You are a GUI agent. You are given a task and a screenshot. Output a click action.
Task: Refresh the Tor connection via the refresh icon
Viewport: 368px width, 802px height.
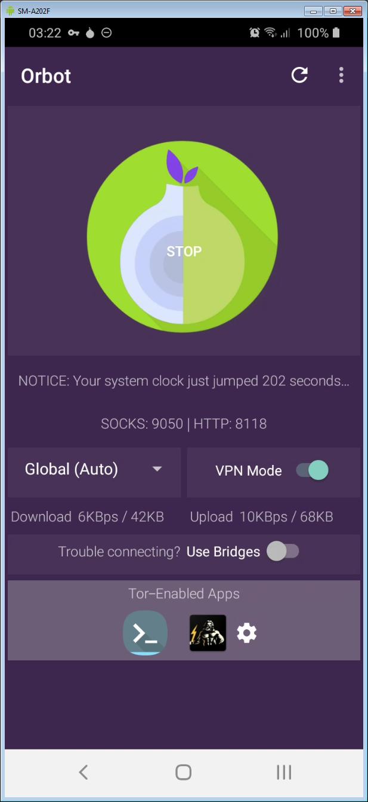point(299,75)
